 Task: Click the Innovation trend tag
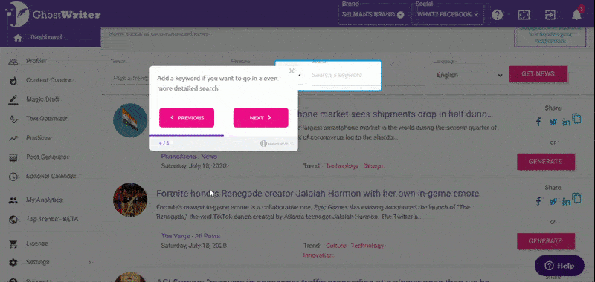(x=318, y=255)
